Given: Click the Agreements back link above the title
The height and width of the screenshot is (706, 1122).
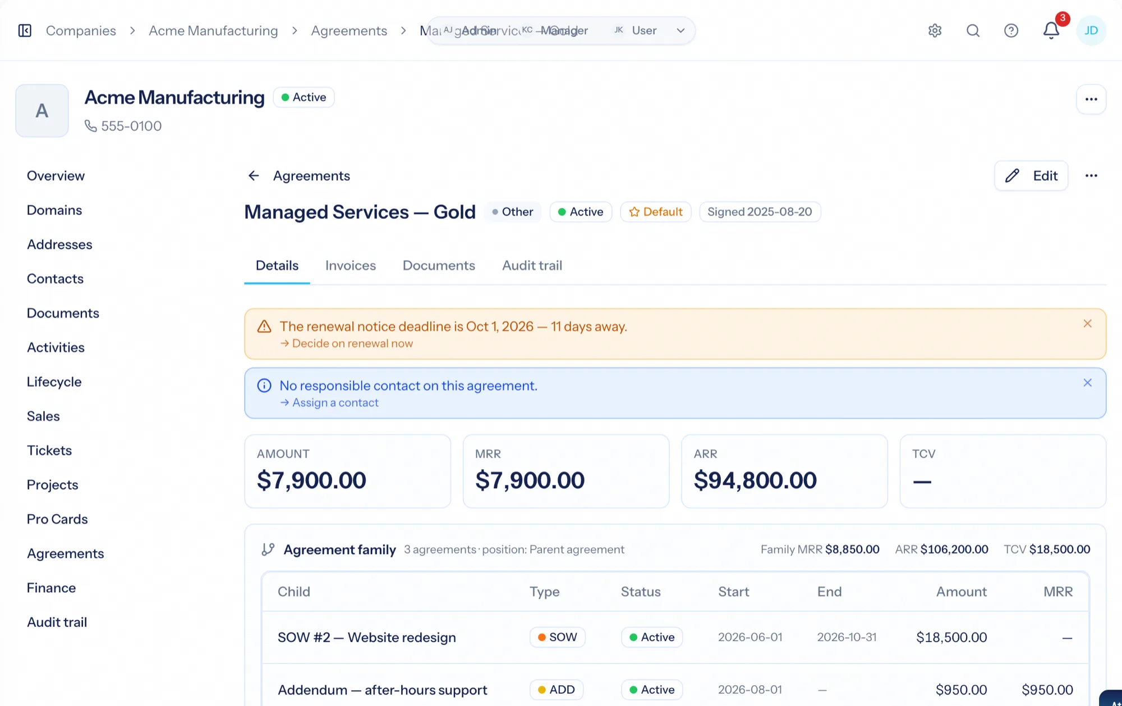Looking at the screenshot, I should (x=311, y=176).
